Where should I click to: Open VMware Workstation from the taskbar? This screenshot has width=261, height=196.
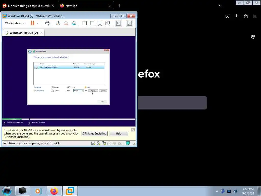click(x=70, y=191)
